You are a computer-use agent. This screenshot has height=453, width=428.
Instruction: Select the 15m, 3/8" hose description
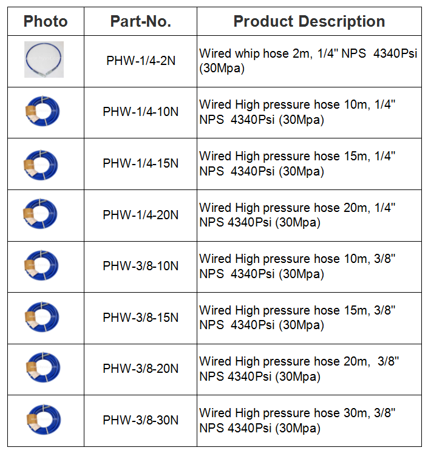297,318
